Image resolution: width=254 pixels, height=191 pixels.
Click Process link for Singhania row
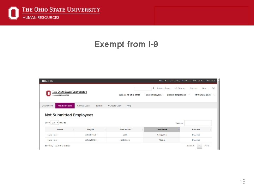(x=196, y=135)
